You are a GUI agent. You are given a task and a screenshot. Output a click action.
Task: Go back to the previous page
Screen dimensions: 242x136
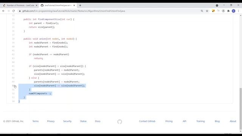click(3, 11)
